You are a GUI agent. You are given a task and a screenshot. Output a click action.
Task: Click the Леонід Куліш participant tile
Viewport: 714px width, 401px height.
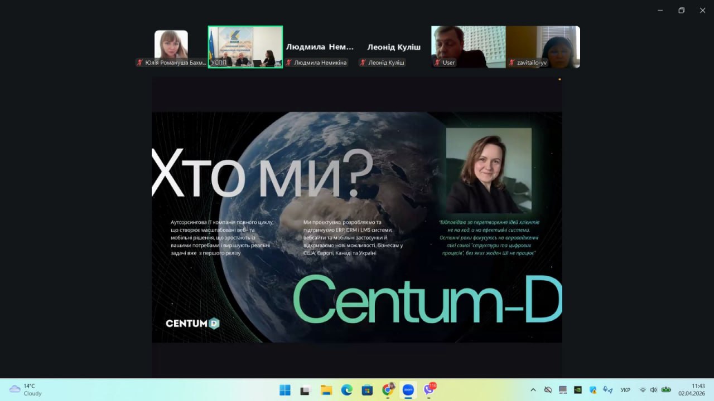(x=394, y=48)
